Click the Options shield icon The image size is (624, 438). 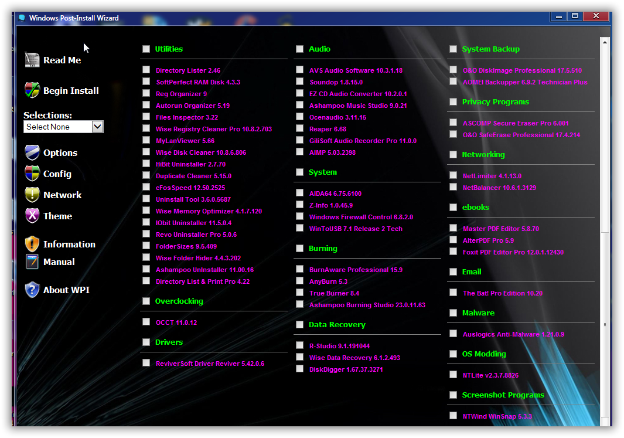pos(32,152)
